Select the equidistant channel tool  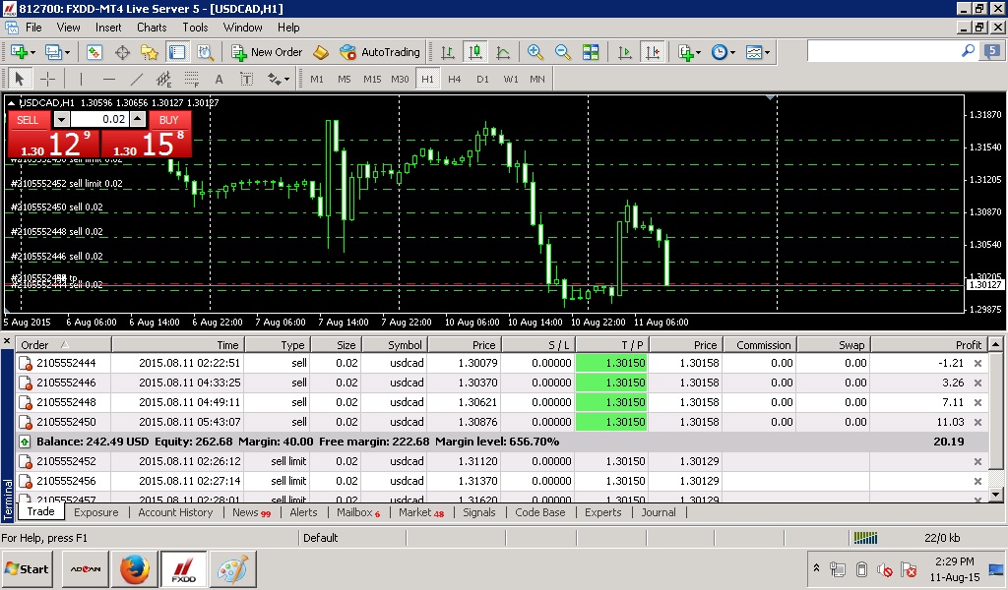(x=164, y=79)
